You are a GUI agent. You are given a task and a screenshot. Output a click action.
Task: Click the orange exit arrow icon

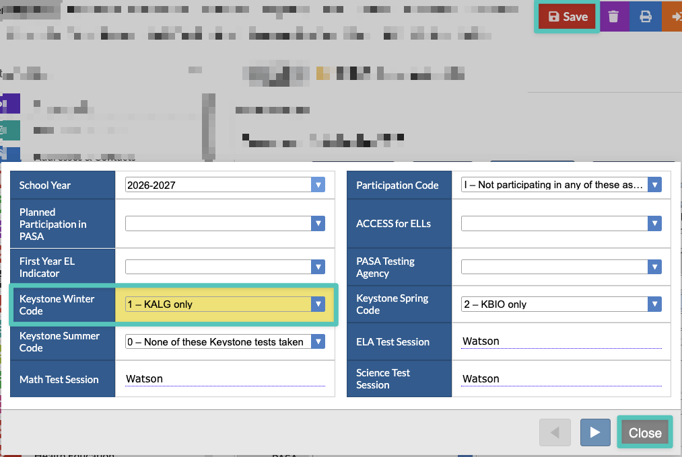[x=673, y=17]
